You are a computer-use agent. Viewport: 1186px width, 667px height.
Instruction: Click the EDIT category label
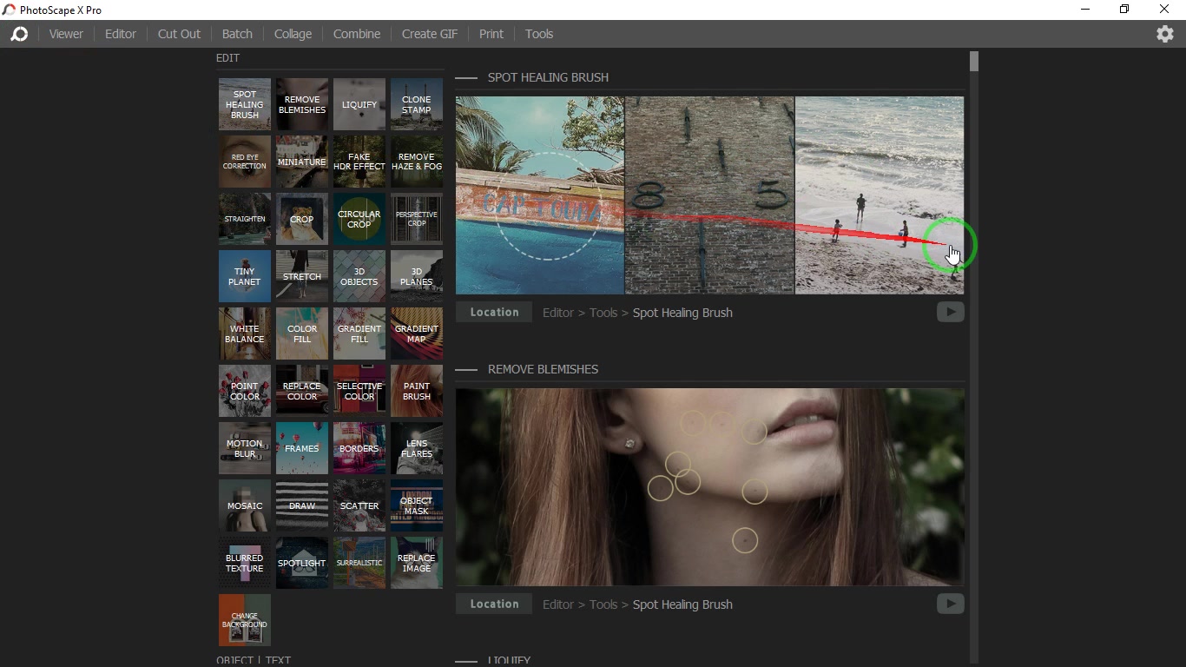click(x=227, y=58)
